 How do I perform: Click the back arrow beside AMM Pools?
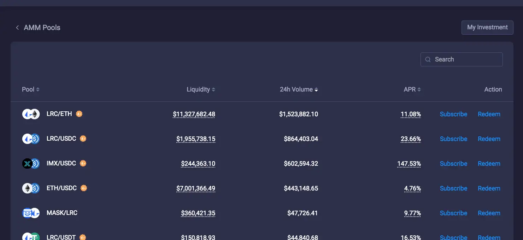tap(17, 28)
